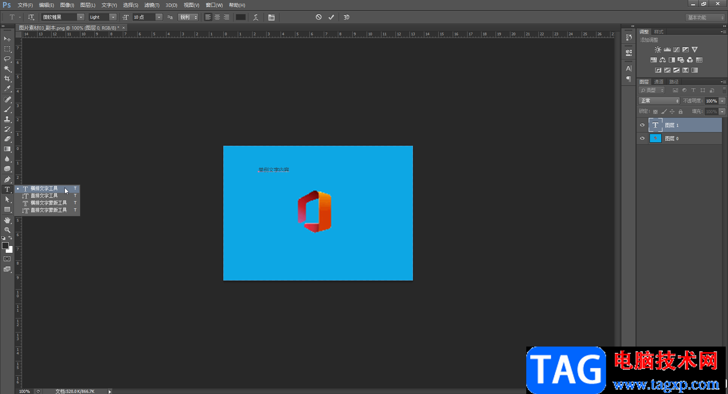
Task: Select the Pen tool
Action: [x=7, y=179]
